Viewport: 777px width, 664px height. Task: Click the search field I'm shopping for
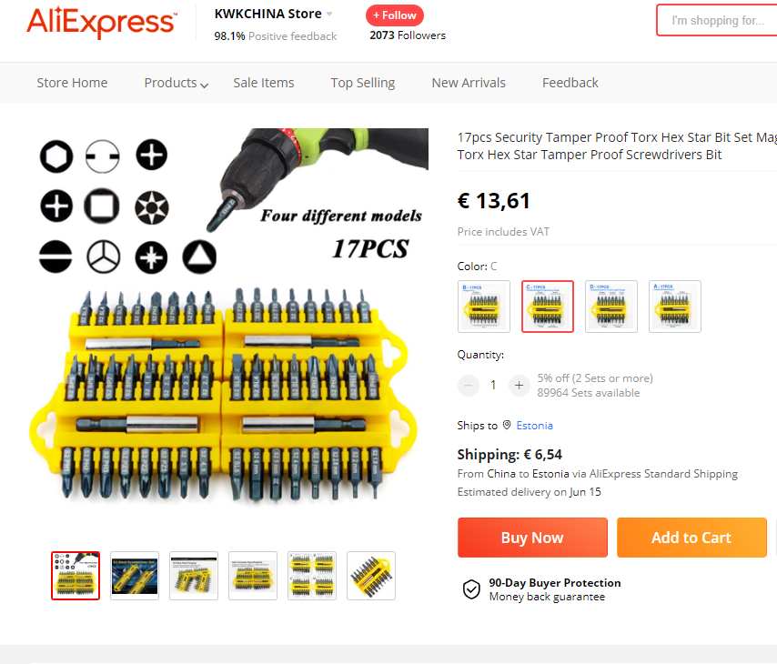pos(717,20)
